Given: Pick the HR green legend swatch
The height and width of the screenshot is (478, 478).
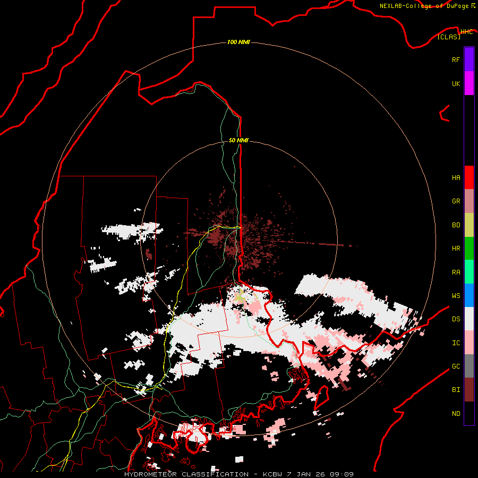Looking at the screenshot, I should 469,249.
